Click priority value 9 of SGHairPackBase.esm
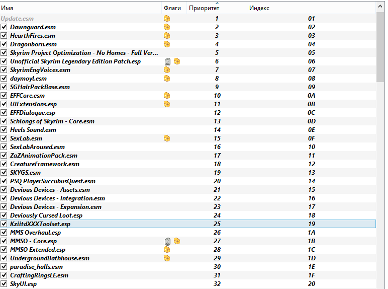 [x=217, y=87]
